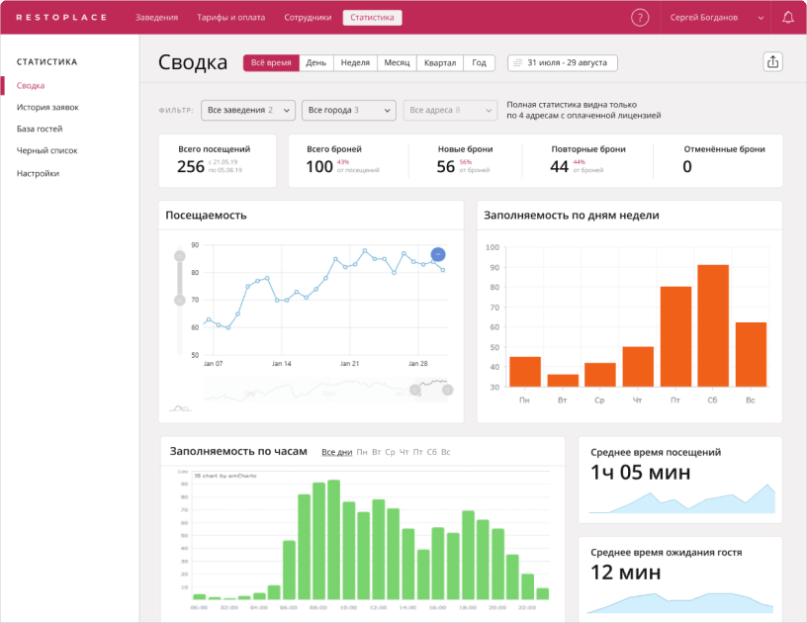Select the Всё время period toggle
This screenshot has width=807, height=623.
tap(271, 62)
